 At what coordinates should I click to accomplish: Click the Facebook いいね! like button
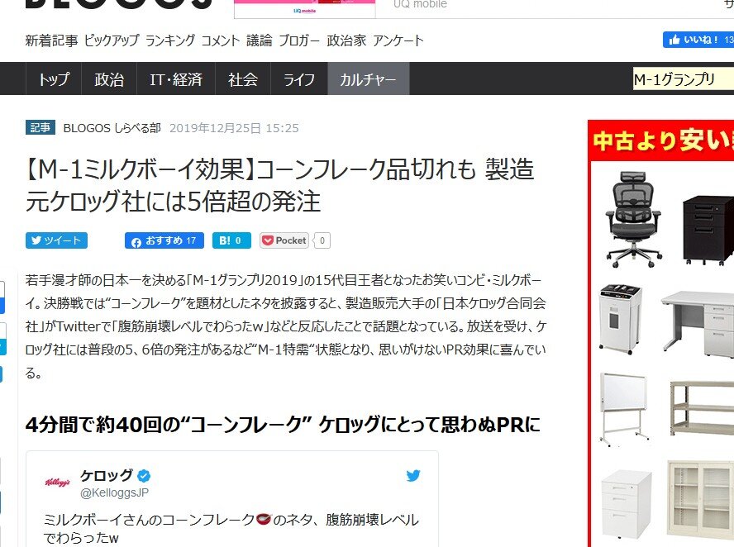[698, 40]
